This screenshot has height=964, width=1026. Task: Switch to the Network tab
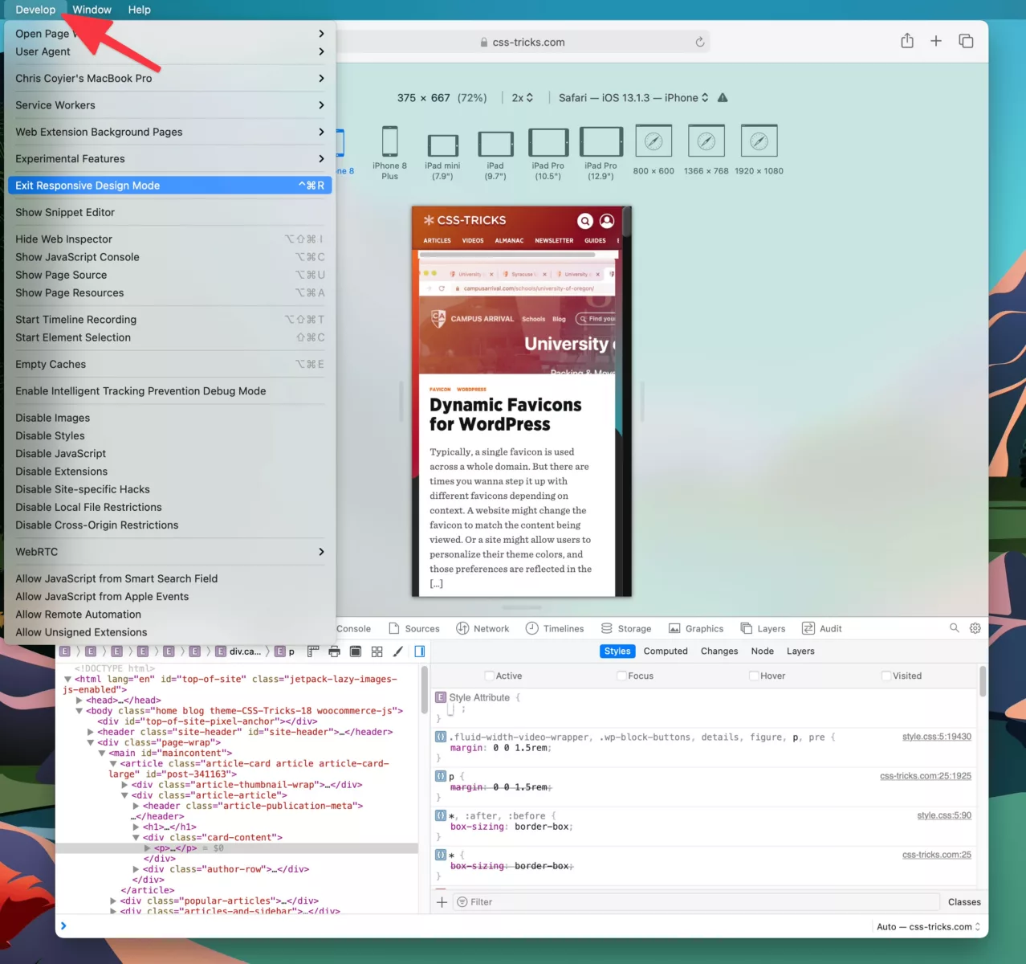pos(482,628)
